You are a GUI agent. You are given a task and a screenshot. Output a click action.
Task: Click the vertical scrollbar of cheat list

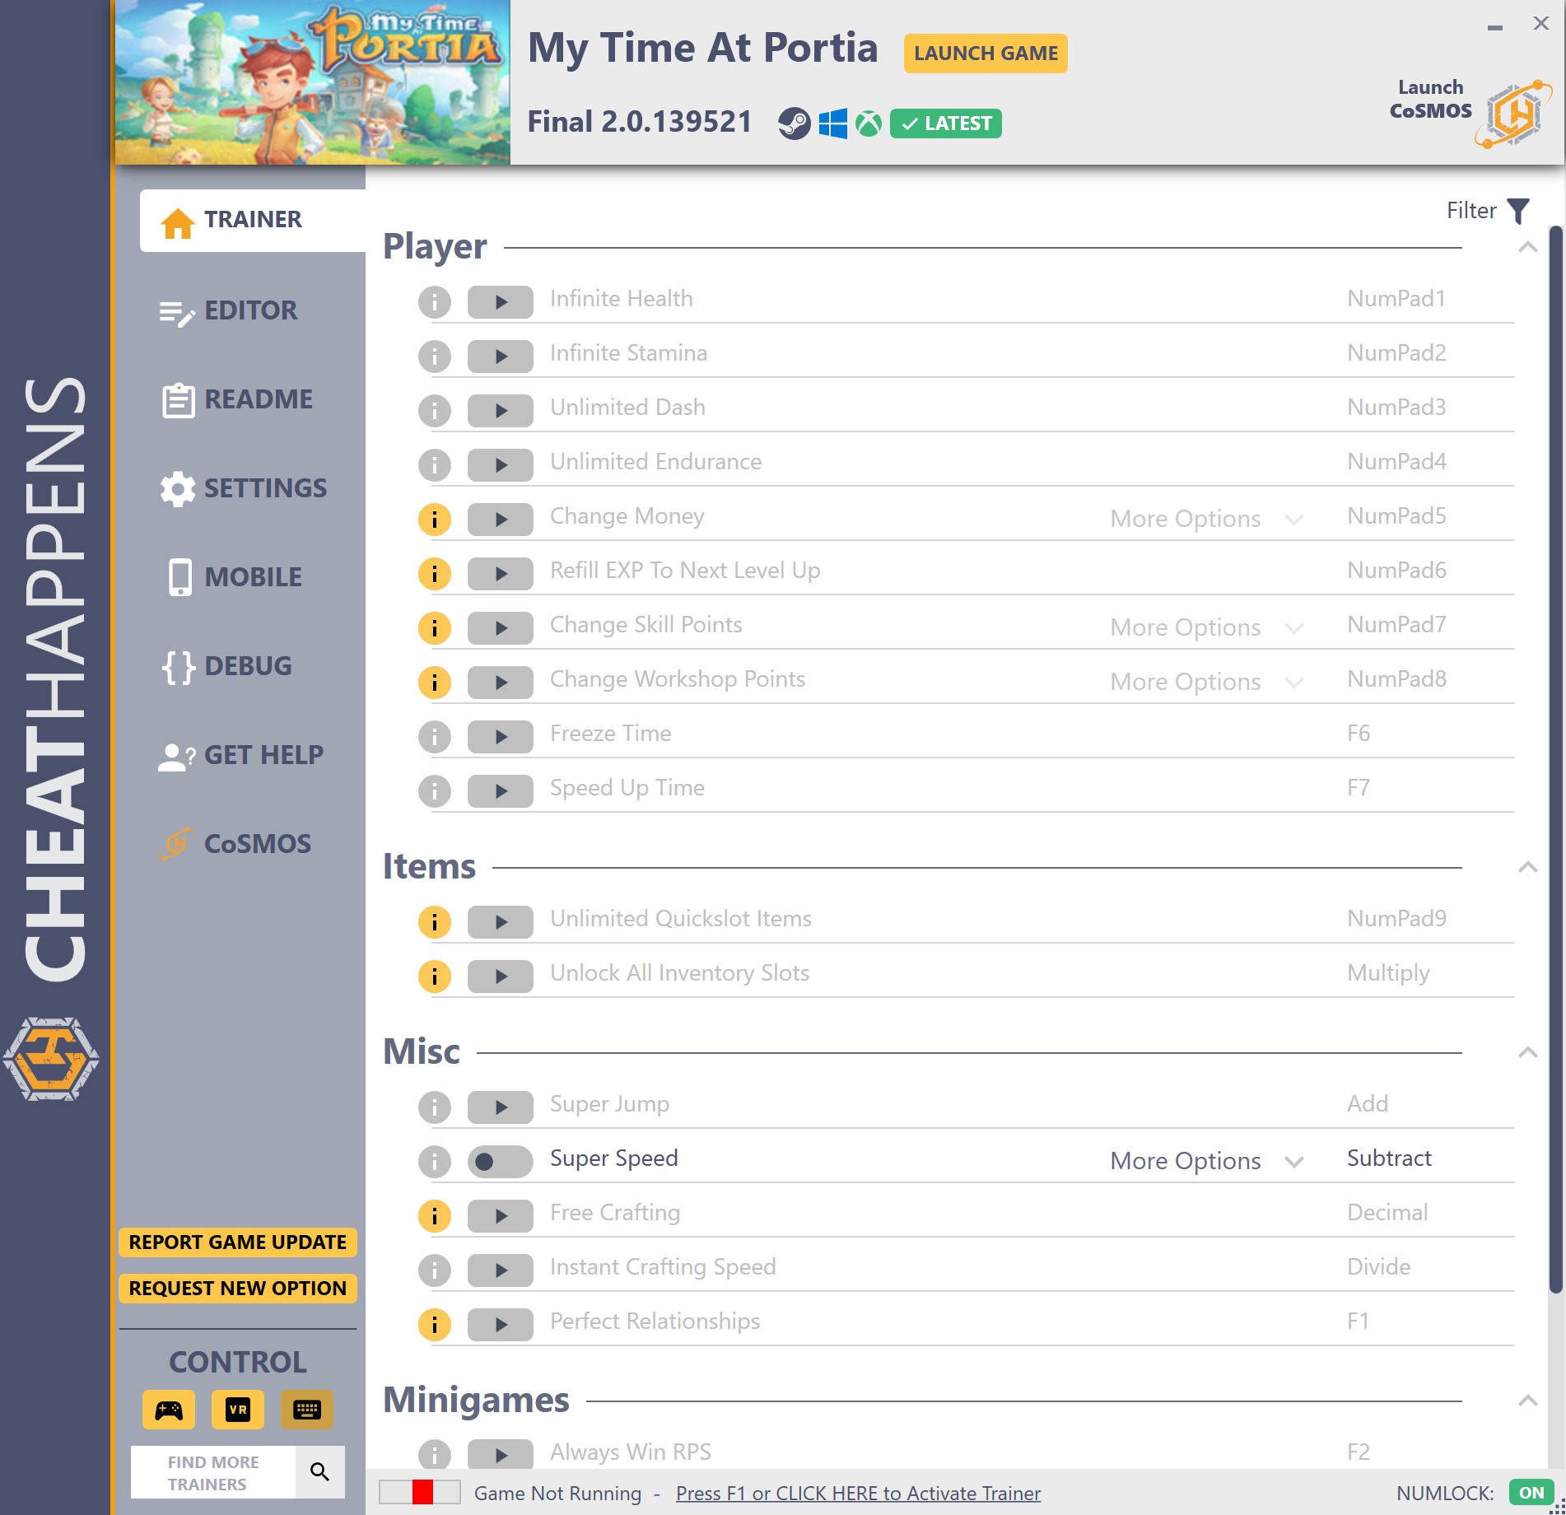(1555, 757)
